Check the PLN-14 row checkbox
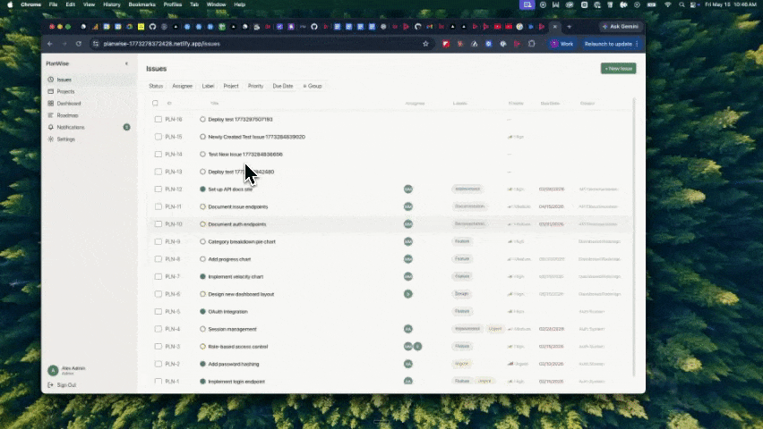The image size is (763, 429). [159, 154]
